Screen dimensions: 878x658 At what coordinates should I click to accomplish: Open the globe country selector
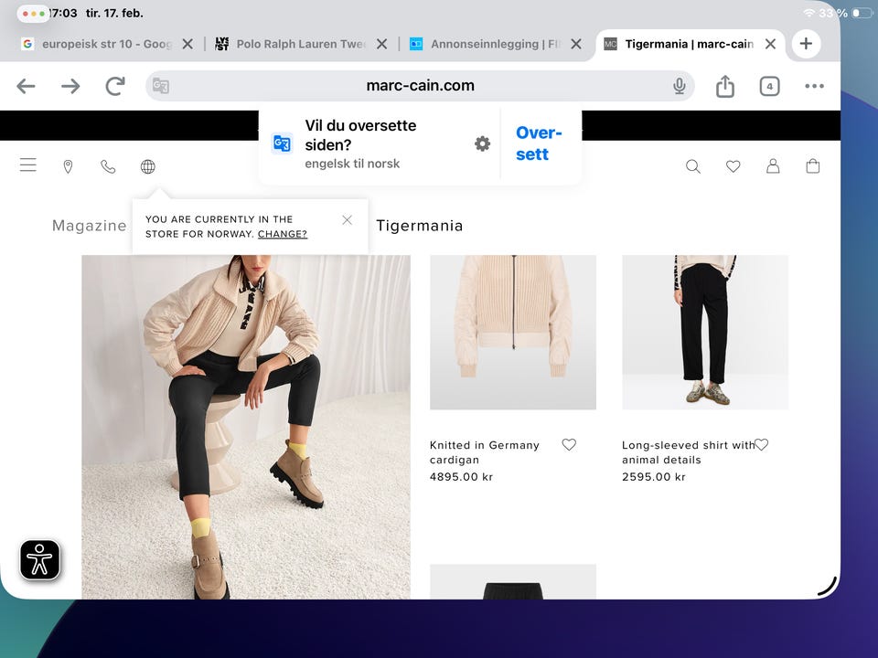[148, 166]
